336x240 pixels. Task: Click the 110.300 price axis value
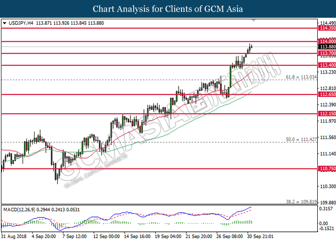[x=328, y=186]
